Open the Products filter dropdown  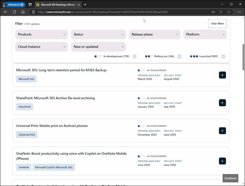(42, 35)
